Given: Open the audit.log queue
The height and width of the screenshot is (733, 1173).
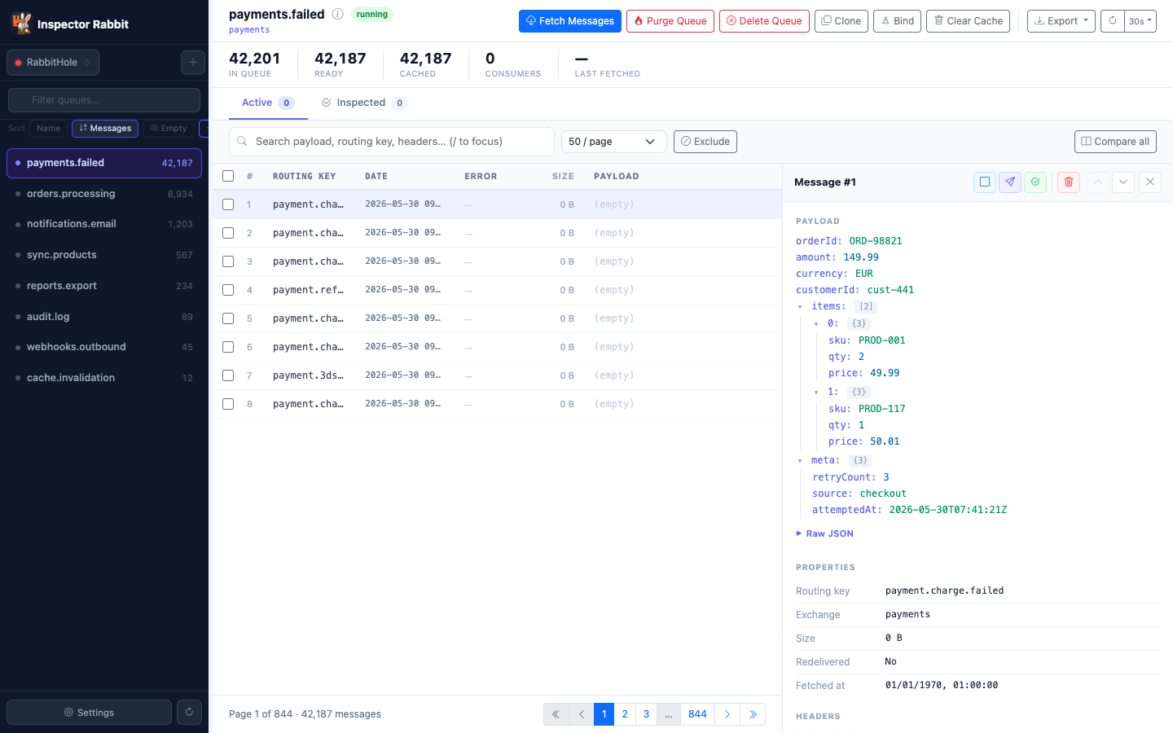Looking at the screenshot, I should (x=104, y=317).
